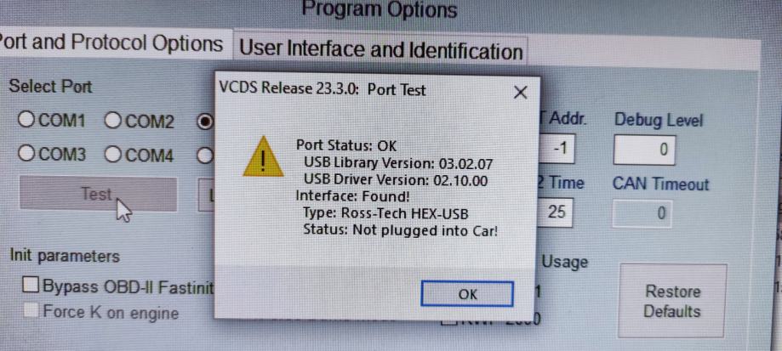The image size is (782, 351).
Task: Close the Port Test dialog with X
Action: click(x=520, y=92)
